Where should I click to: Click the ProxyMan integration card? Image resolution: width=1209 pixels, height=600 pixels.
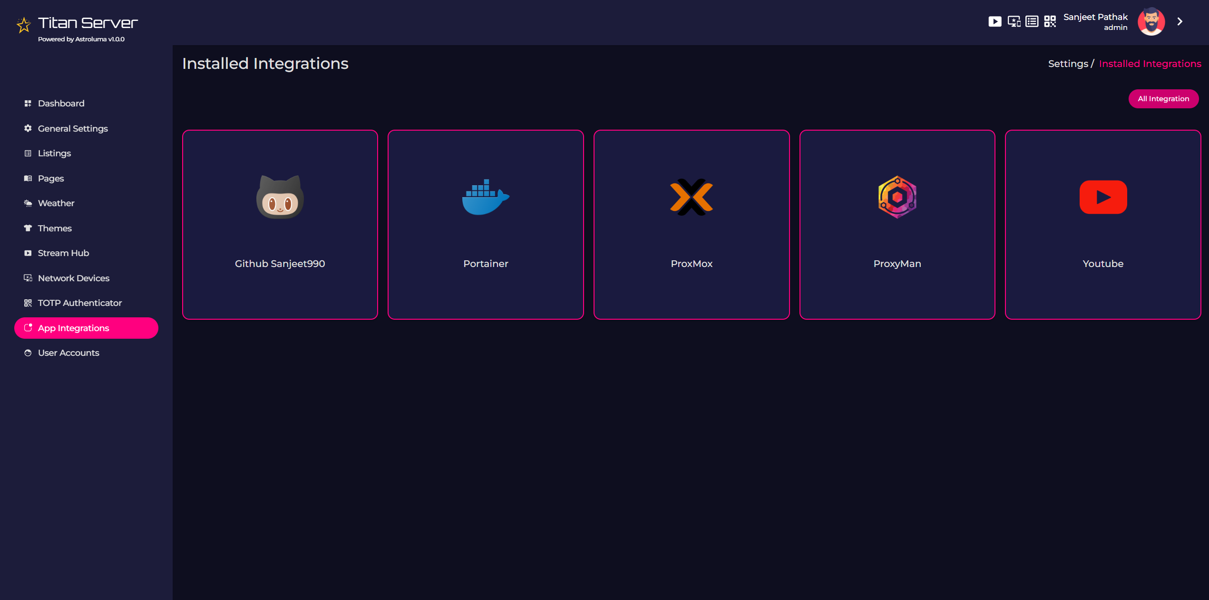click(x=897, y=224)
